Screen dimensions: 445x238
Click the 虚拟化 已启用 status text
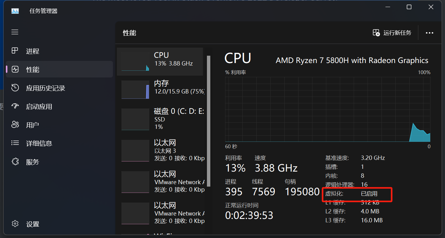tap(369, 194)
